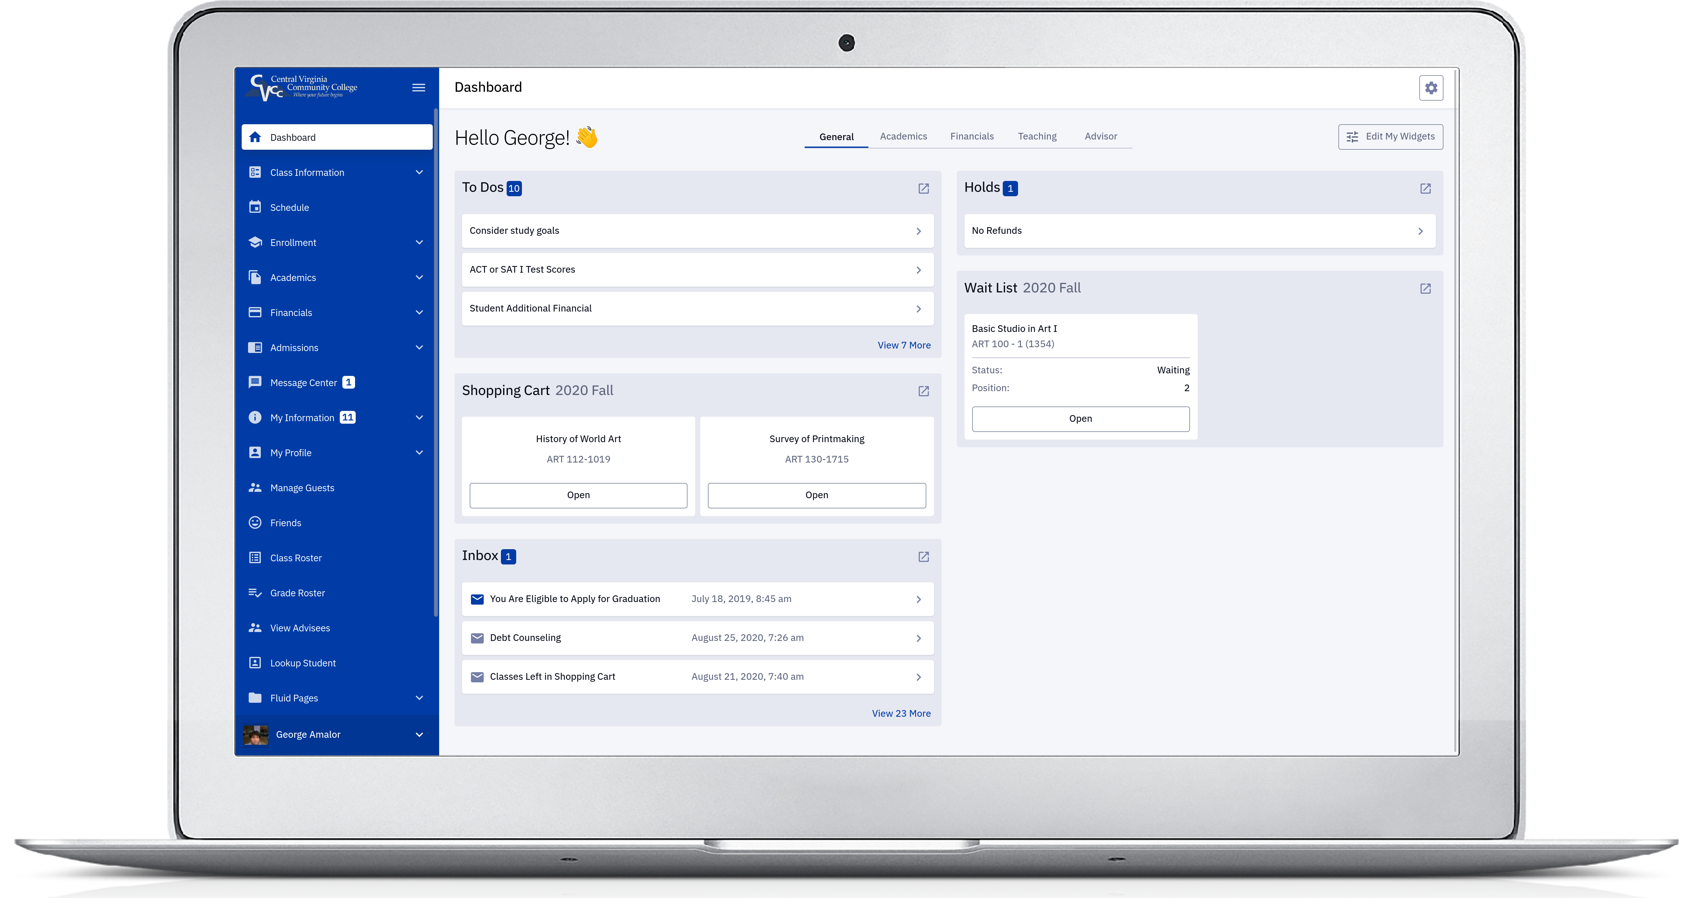Click the My Information info icon
1696x898 pixels.
255,417
